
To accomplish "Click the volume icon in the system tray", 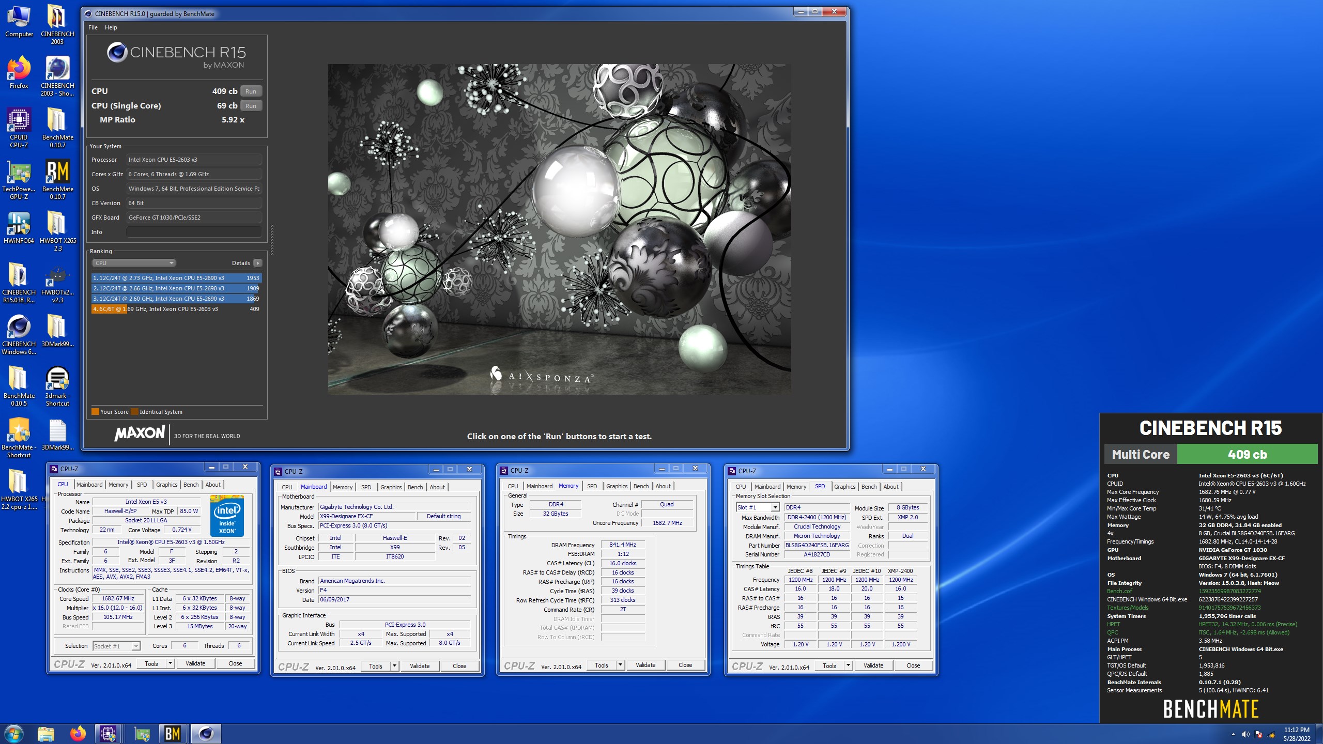I will click(1245, 734).
